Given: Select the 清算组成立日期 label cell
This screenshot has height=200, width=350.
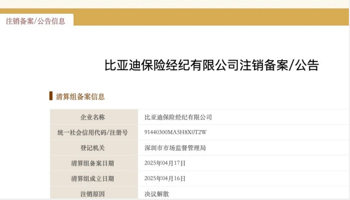Looking at the screenshot, I should click(94, 179).
